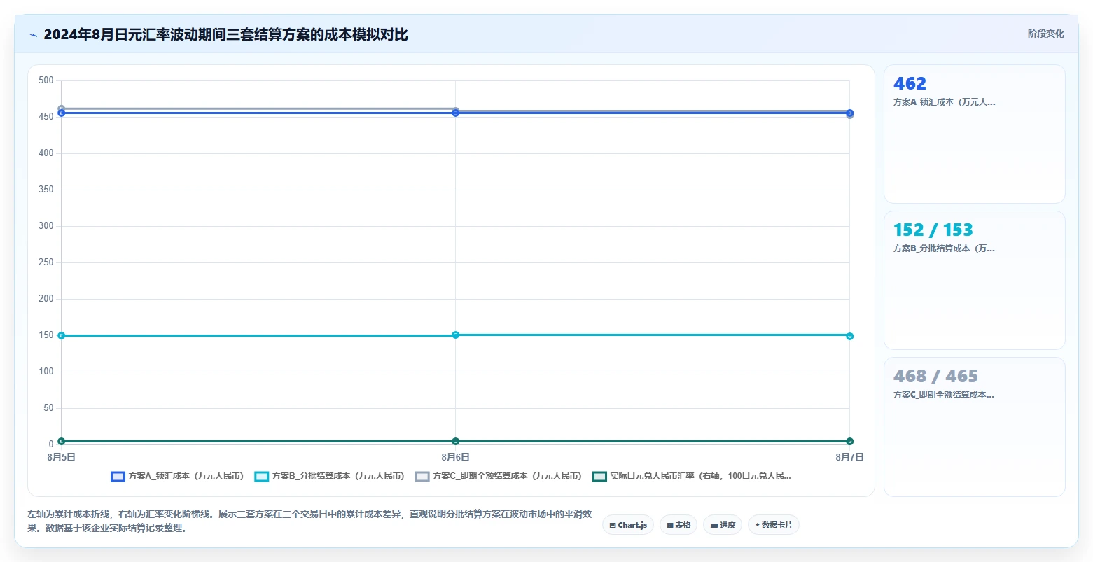Select 方案A data point at 8月7日
Screen dimensions: 1093x562
(x=849, y=113)
